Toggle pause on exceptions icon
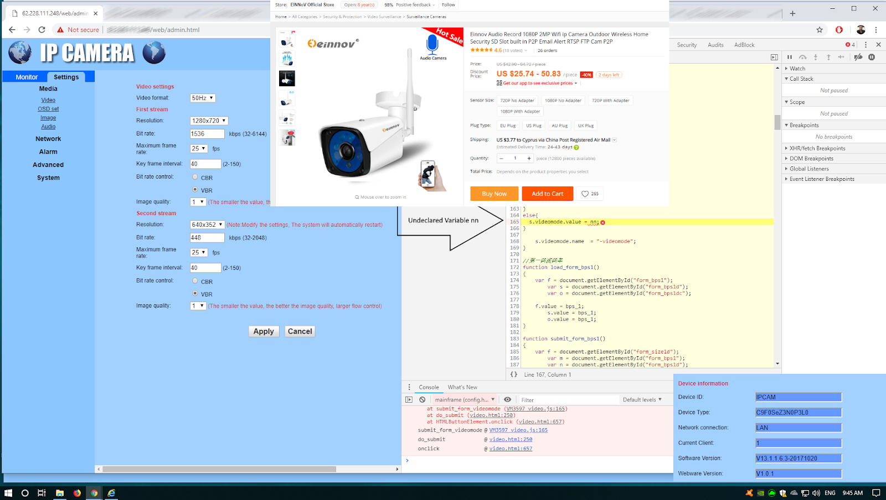The height and width of the screenshot is (500, 886). (x=872, y=57)
